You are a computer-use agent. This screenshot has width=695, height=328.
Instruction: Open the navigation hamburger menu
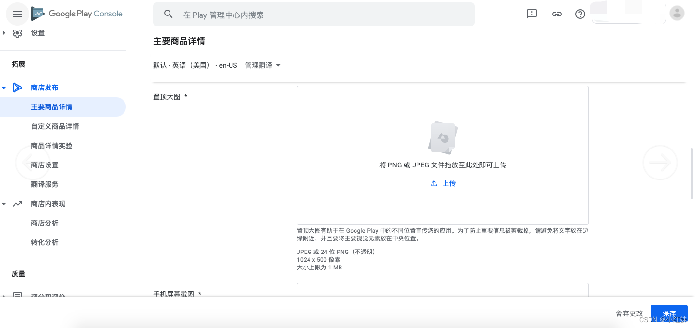(17, 14)
